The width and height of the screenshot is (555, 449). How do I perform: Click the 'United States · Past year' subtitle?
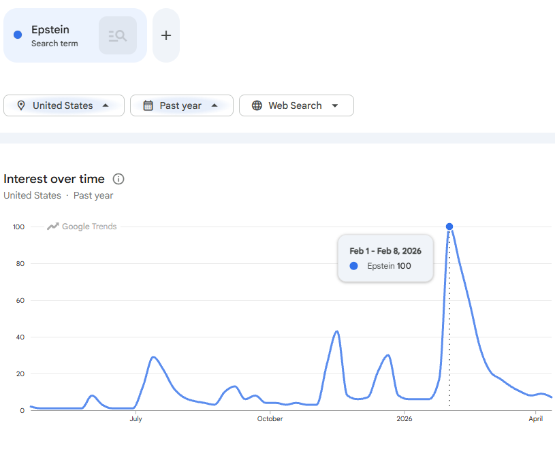tap(59, 195)
